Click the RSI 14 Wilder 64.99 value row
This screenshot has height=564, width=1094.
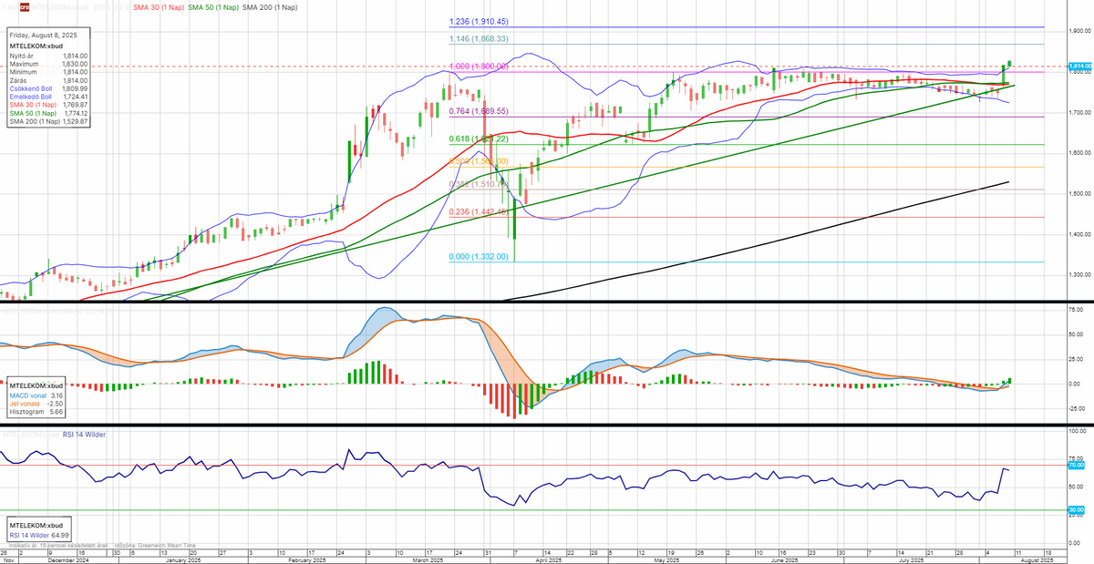[x=39, y=535]
